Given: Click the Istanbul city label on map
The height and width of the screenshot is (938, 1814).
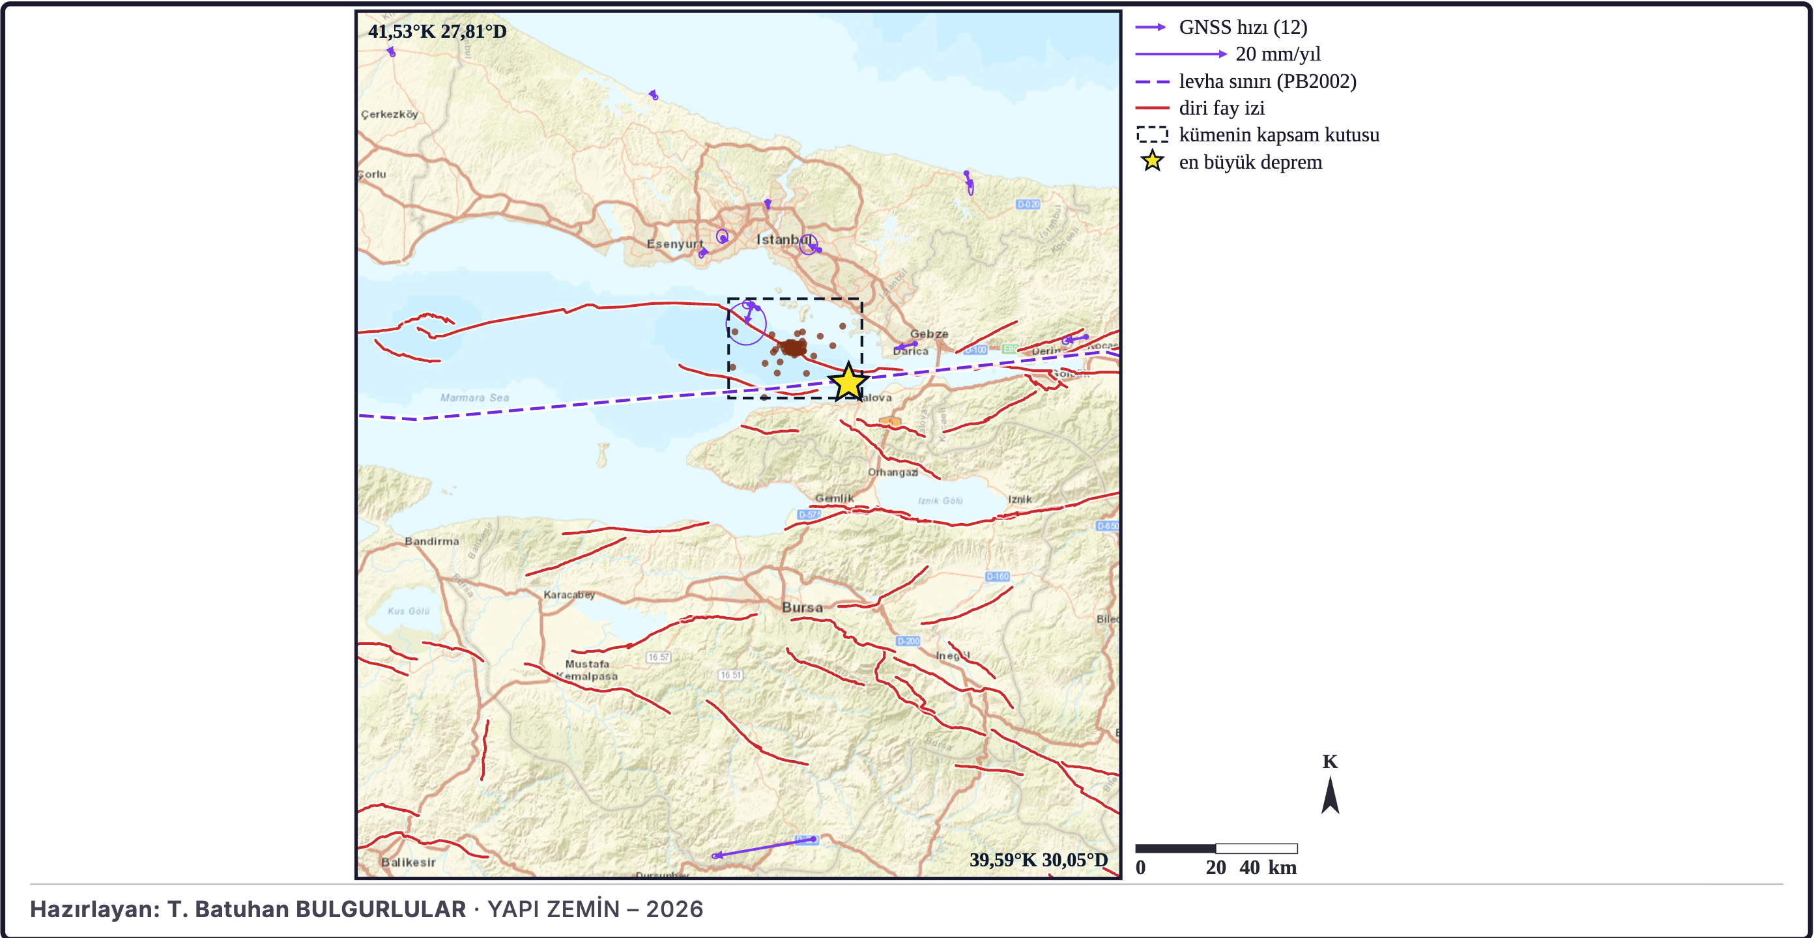Looking at the screenshot, I should 784,240.
